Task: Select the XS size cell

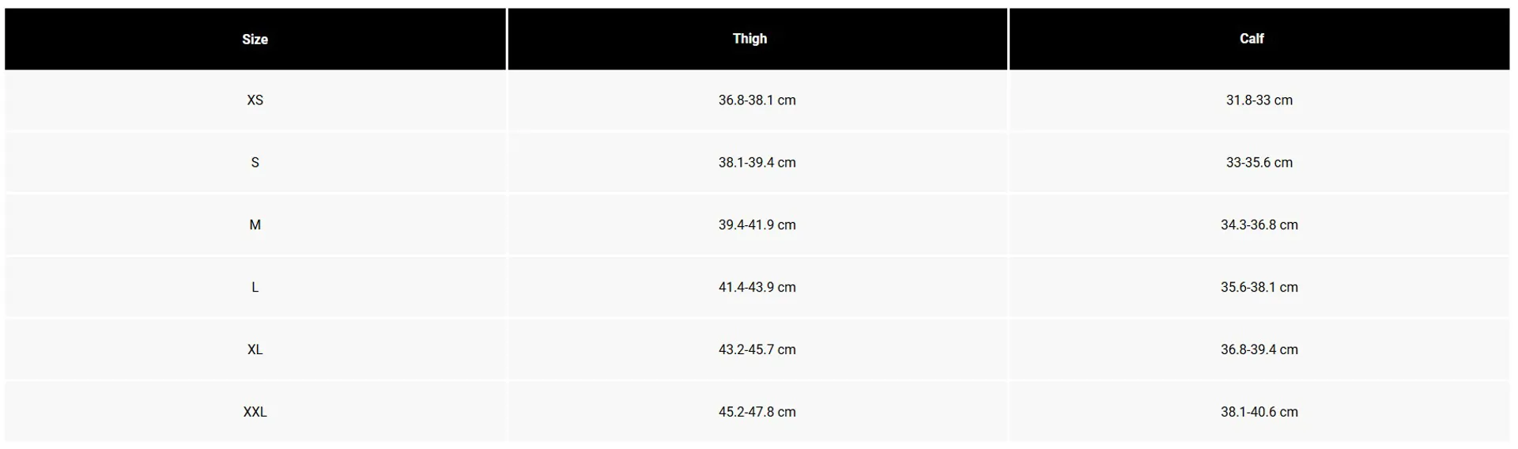Action: coord(255,100)
